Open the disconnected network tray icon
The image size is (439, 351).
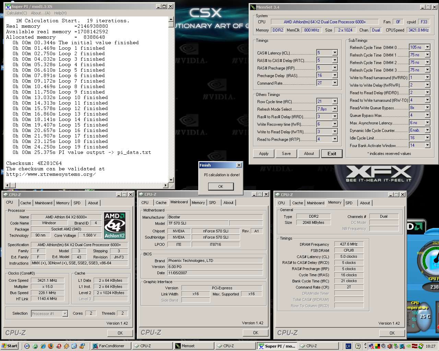coord(371,346)
